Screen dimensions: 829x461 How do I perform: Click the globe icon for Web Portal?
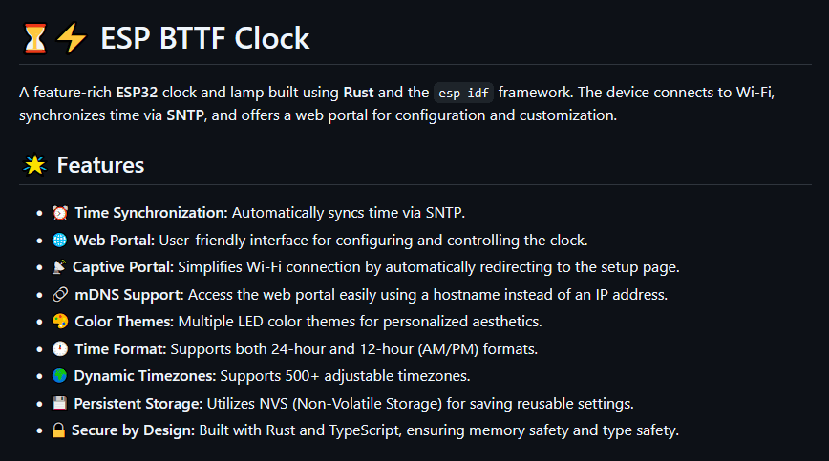click(x=60, y=240)
